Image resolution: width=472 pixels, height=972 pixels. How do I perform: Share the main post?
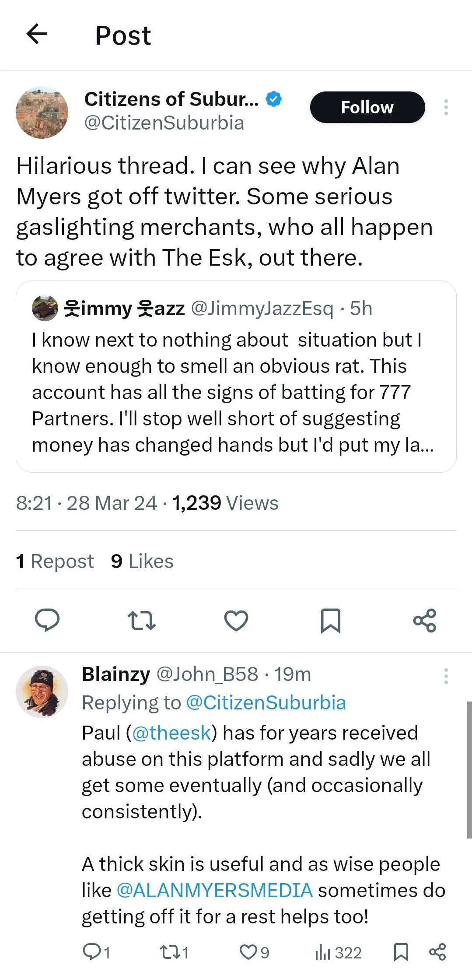coord(425,620)
